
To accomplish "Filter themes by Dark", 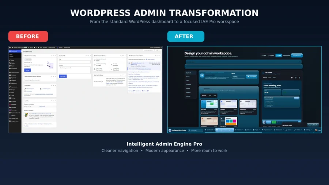I will point(215,96).
